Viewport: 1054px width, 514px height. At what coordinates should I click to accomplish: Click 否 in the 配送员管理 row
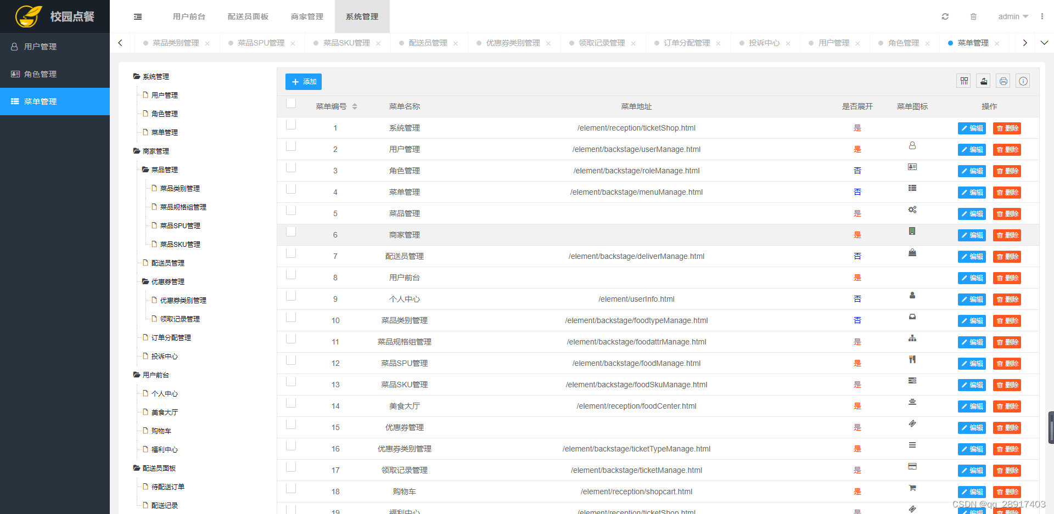click(857, 256)
